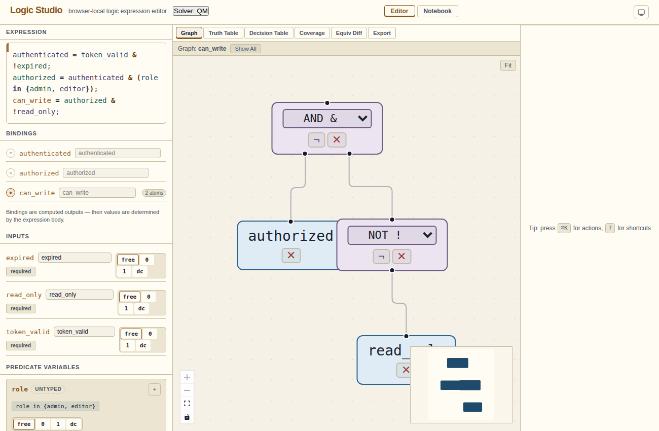Set role predicate to free
Screen dimensions: 659x431
(x=24, y=424)
